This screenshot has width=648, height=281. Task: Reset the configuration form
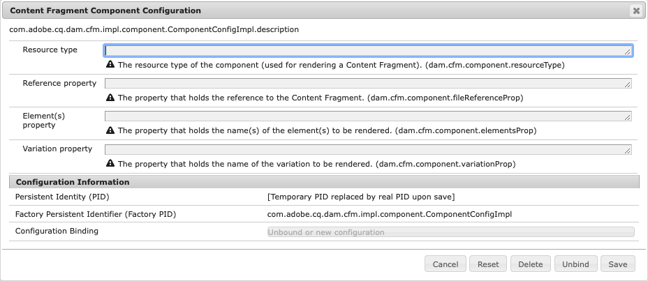point(488,264)
